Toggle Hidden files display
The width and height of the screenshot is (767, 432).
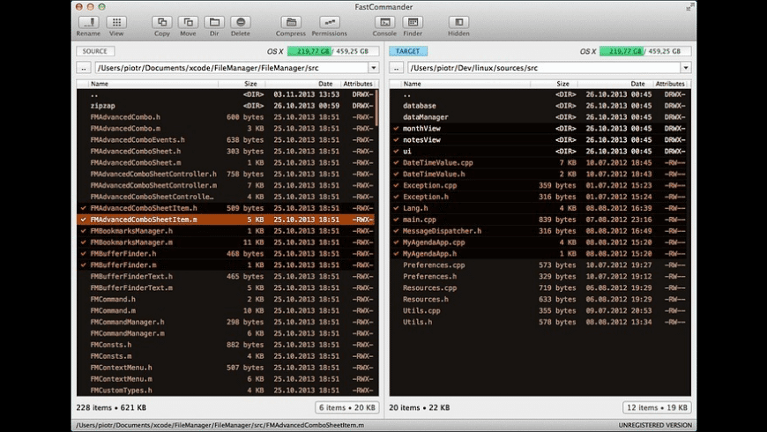(458, 22)
